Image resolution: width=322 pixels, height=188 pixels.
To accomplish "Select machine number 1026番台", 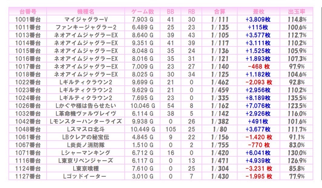I will point(28,106).
